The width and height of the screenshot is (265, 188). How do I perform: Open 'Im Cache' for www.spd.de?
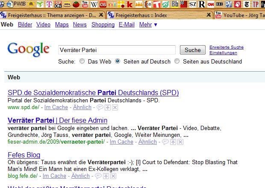(56, 107)
